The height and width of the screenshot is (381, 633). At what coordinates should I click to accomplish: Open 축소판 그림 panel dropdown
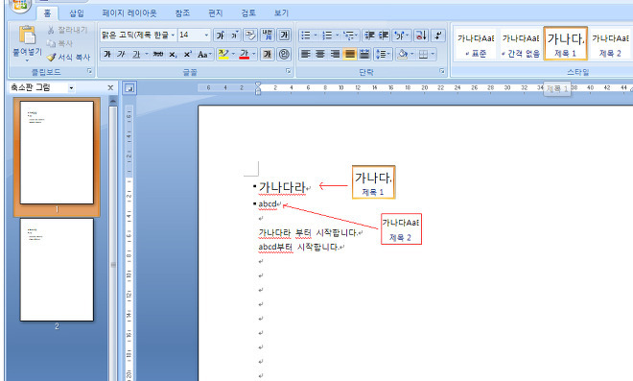point(72,87)
